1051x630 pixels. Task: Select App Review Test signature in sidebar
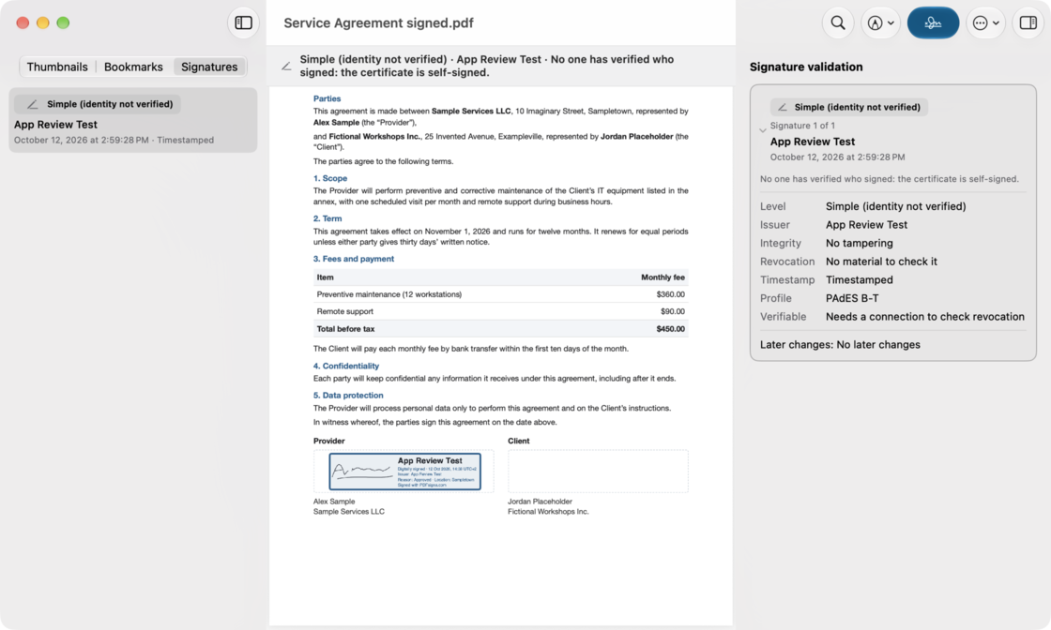click(x=132, y=121)
